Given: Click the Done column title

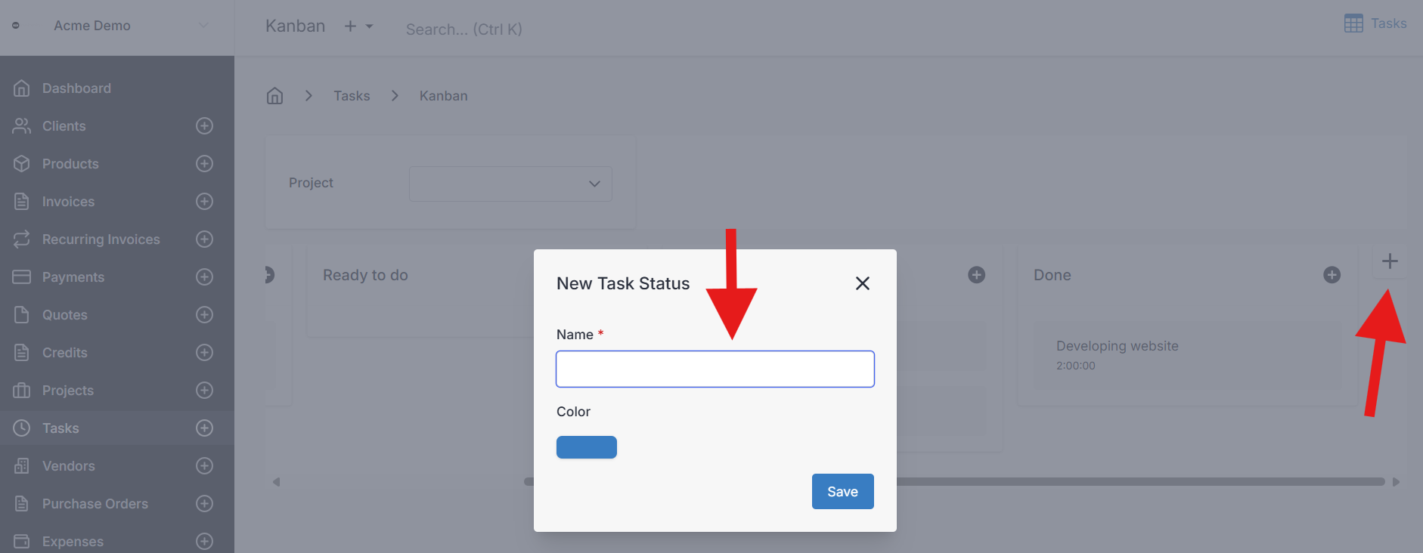Looking at the screenshot, I should (1052, 275).
